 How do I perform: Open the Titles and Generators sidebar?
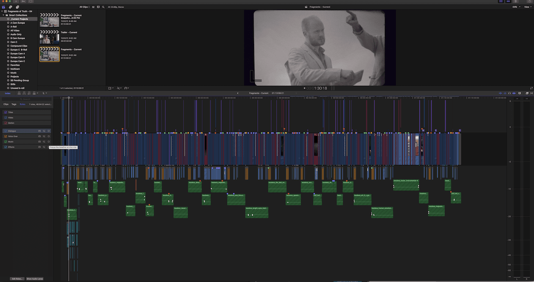click(x=17, y=7)
